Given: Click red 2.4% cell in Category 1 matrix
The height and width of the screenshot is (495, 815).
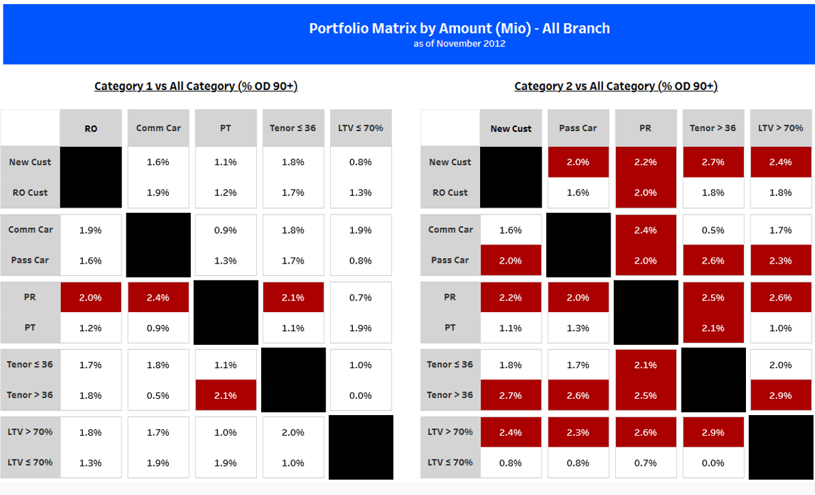Looking at the screenshot, I should tap(159, 298).
